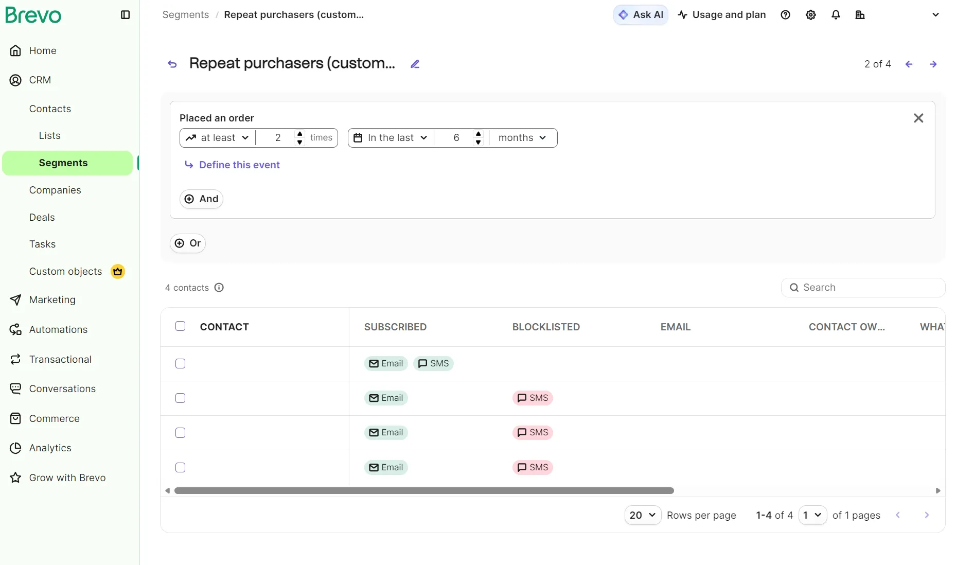Screen dimensions: 956x565
Task: Go to previous segment arrow
Action: pyautogui.click(x=909, y=64)
